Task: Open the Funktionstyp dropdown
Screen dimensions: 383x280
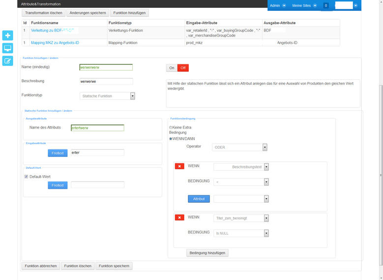Action: tap(133, 96)
